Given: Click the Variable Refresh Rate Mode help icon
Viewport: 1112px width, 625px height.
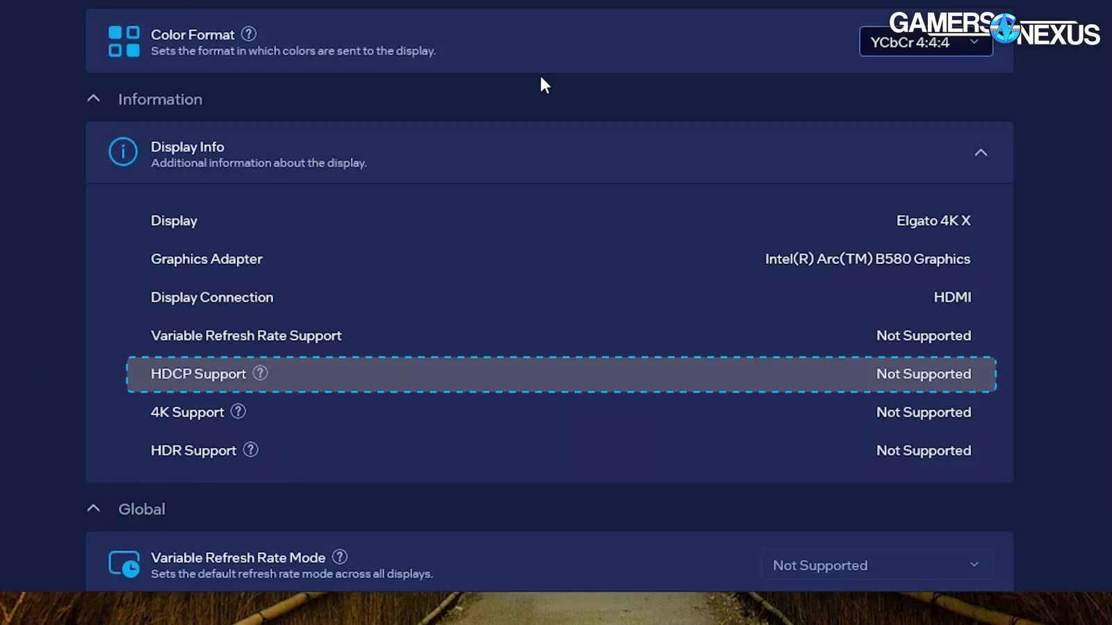Looking at the screenshot, I should click(340, 557).
